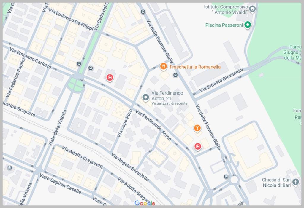The height and width of the screenshot is (208, 304).
Task: Open the red medical pin below the cocktail bar
Action: click(x=197, y=146)
